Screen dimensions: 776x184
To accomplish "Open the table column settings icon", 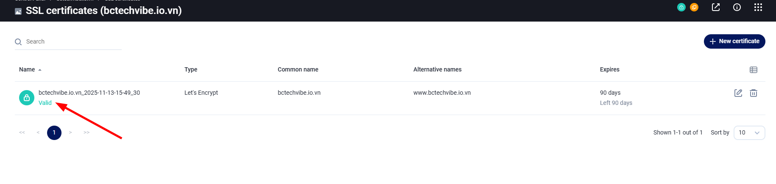I will pyautogui.click(x=754, y=70).
